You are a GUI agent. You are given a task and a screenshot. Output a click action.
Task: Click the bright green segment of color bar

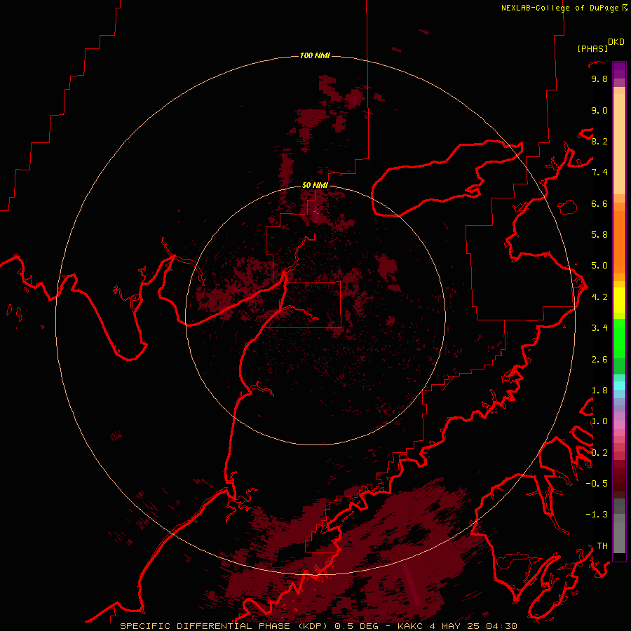pos(619,339)
